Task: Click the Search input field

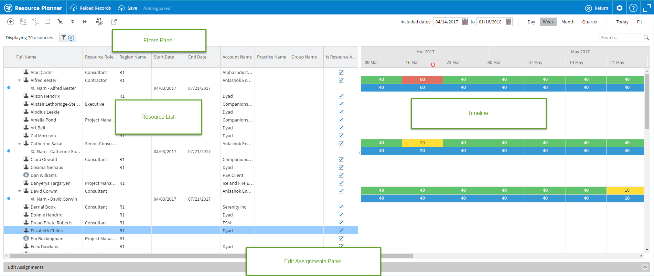Action: tap(621, 38)
